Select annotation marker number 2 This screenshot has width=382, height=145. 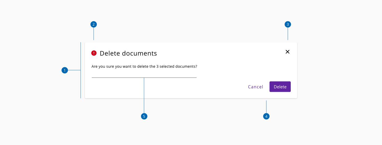(94, 24)
